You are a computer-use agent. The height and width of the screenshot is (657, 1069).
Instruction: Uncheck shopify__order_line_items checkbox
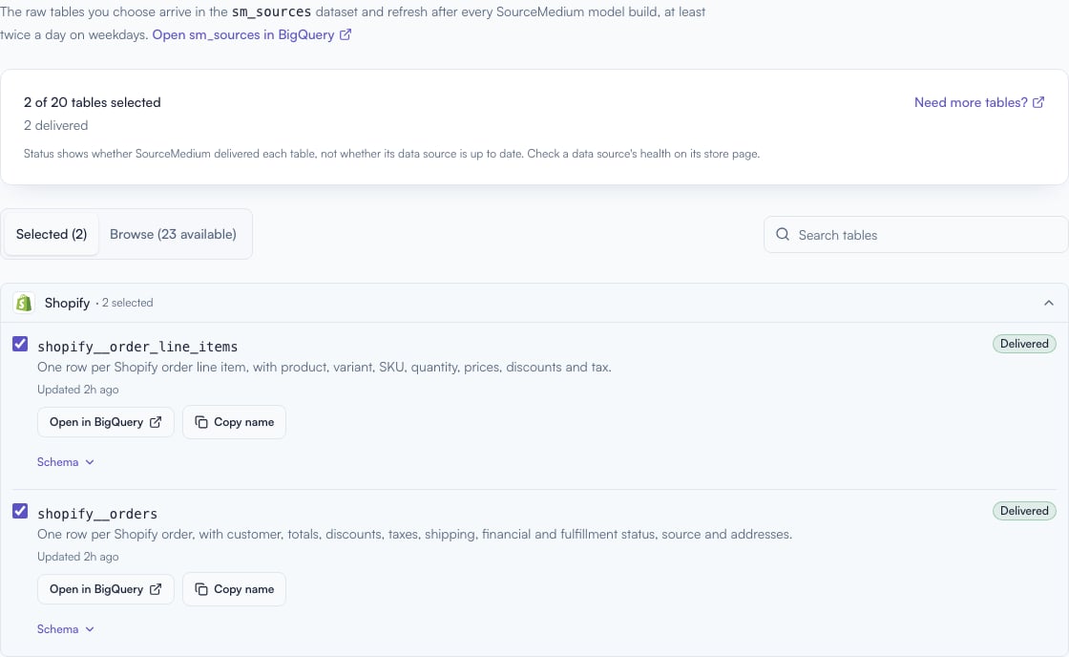(x=20, y=344)
